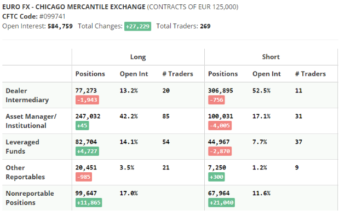
Task: Click the red -1,943 change badge
Action: click(87, 100)
